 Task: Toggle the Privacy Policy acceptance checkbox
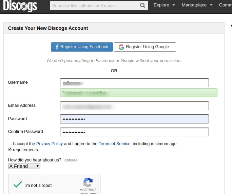pos(10,149)
